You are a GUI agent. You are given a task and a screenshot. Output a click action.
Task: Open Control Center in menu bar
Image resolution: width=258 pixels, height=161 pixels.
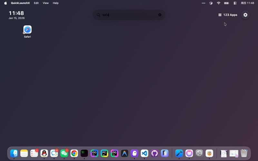coord(235,3)
